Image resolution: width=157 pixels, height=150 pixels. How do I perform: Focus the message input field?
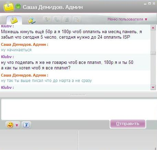[79, 109]
